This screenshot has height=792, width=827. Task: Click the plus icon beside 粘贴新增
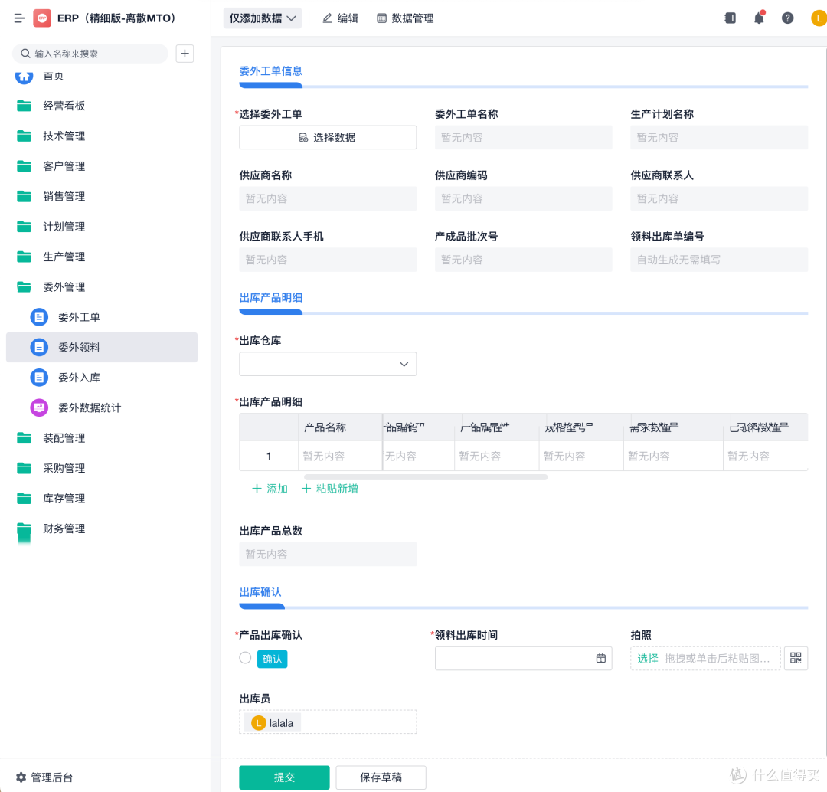(x=306, y=489)
